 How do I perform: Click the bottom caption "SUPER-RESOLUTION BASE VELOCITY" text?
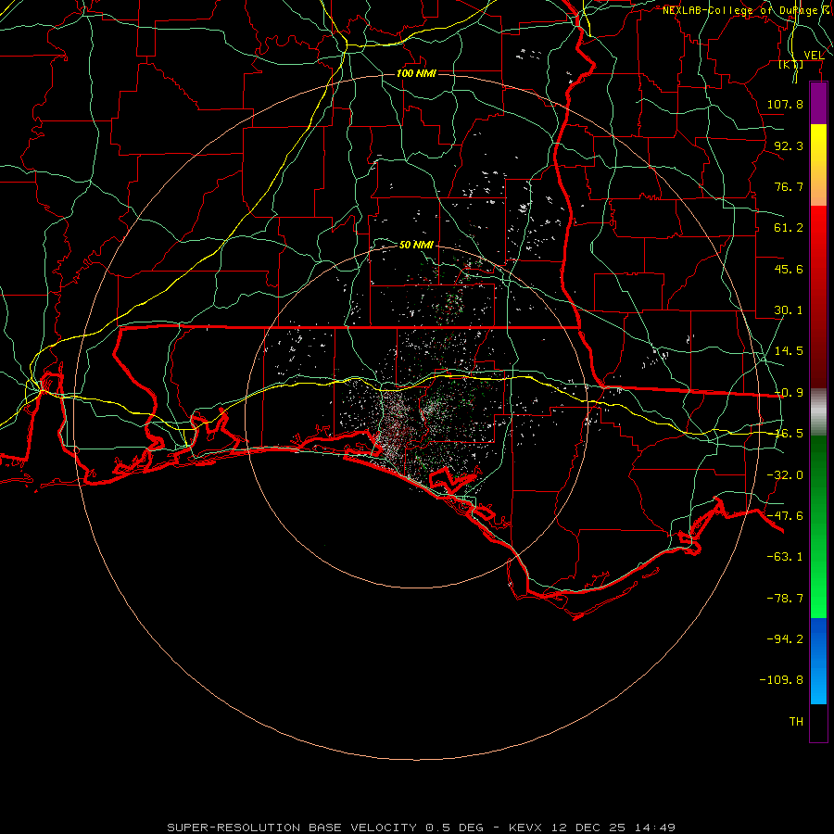pyautogui.click(x=292, y=828)
